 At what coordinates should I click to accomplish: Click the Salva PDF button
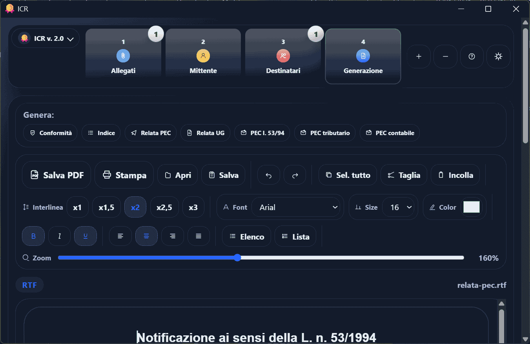pyautogui.click(x=56, y=175)
